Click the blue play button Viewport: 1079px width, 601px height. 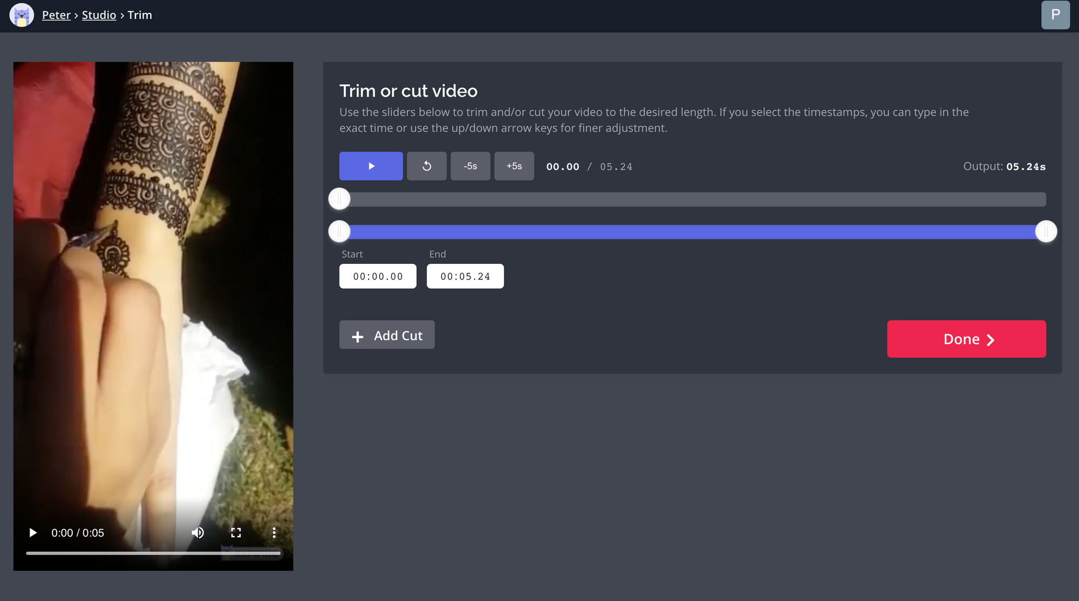371,166
